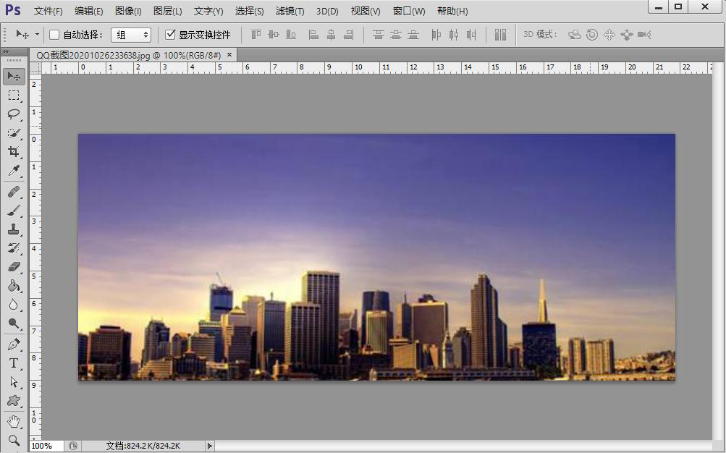Enable the 自动选择 checkbox
The width and height of the screenshot is (726, 453).
(x=54, y=35)
